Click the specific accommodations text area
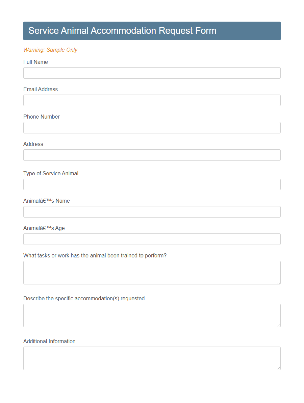The height and width of the screenshot is (403, 304). 152,315
